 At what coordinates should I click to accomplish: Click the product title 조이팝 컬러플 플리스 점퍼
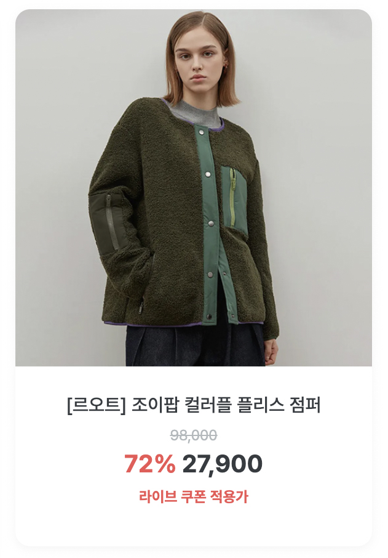[x=226, y=405]
